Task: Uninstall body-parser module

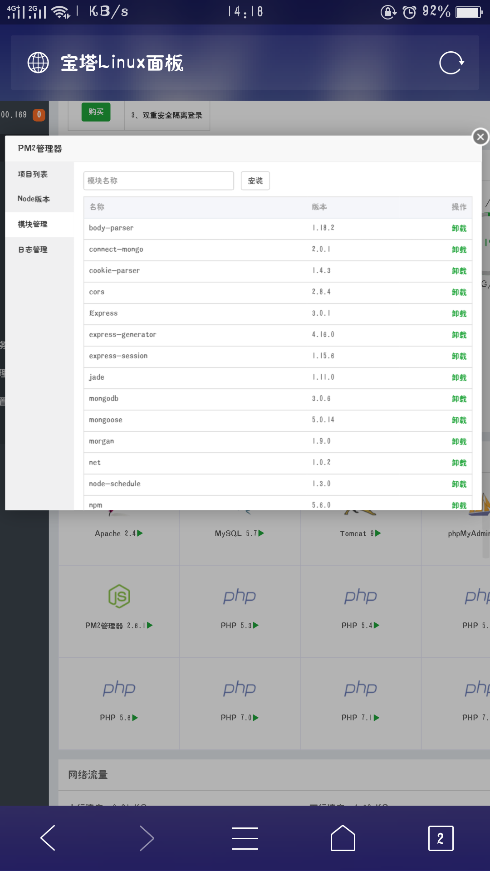Action: pyautogui.click(x=459, y=228)
